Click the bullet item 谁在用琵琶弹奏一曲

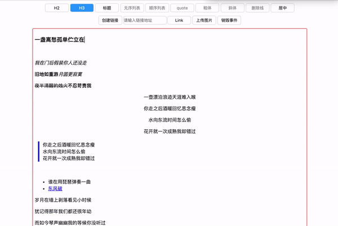pos(69,182)
